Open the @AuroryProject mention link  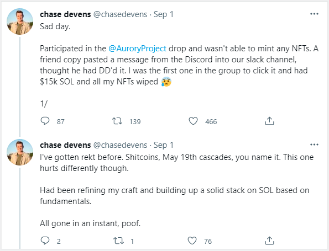(138, 49)
